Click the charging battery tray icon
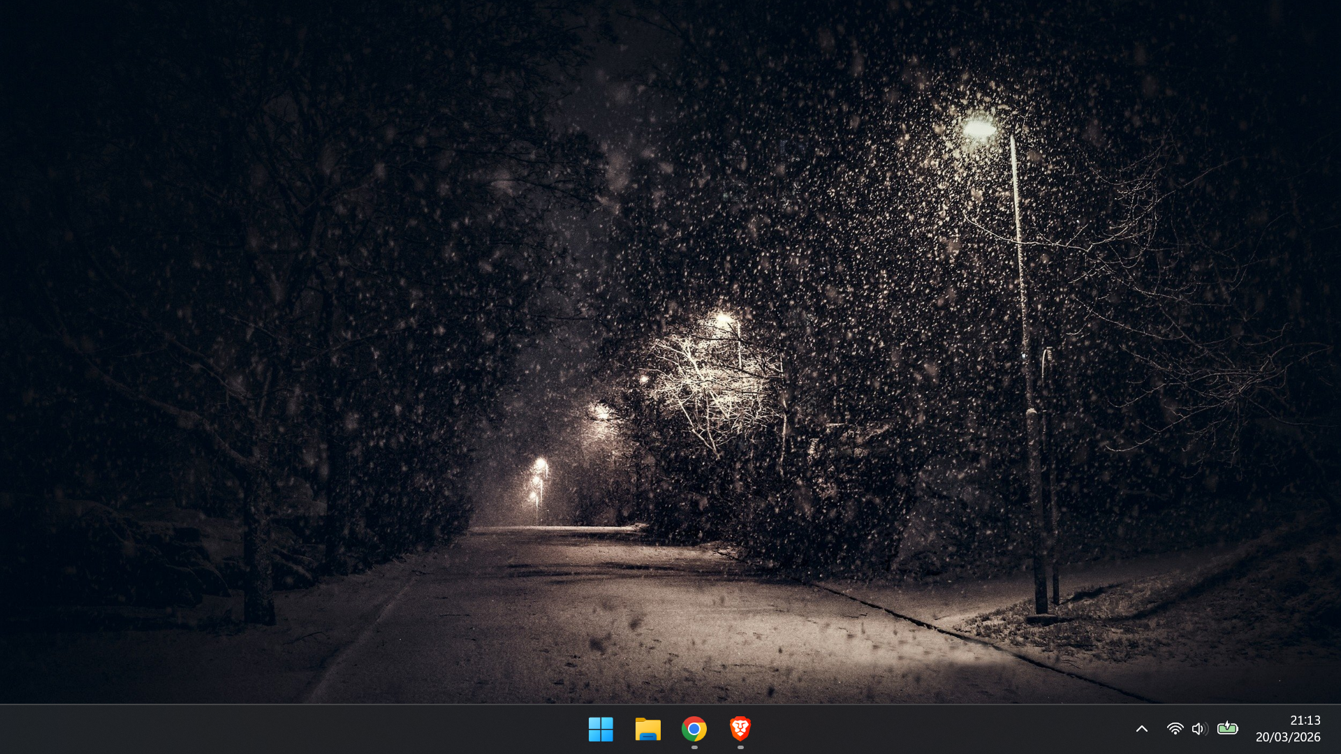The width and height of the screenshot is (1341, 754). pos(1227,729)
